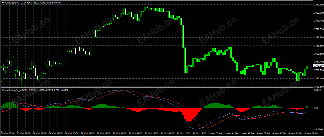Click the 25 Oct 2024 time label
This screenshot has width=324, height=137.
point(7,134)
